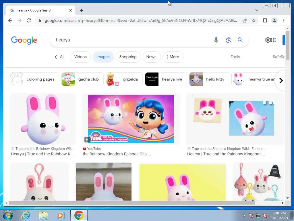Switch to the All results tab
Viewport: 294px width, 221px height.
[60, 57]
